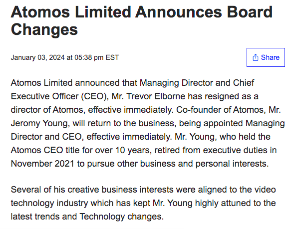The width and height of the screenshot is (294, 229).
Task: Click the headline 'Atomos Limited Announces Board Changes'
Action: coord(142,20)
